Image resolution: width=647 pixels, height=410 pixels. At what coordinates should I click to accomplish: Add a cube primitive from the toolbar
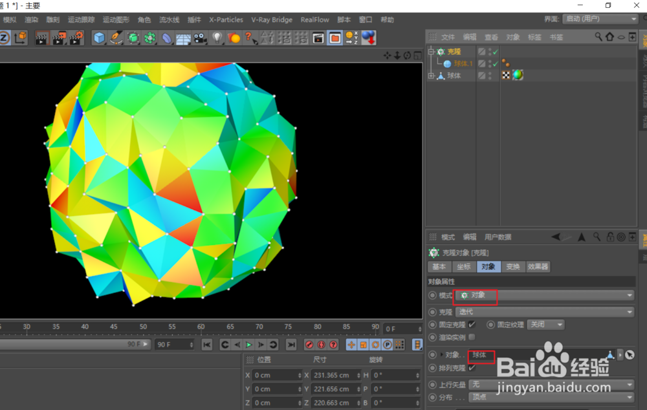(x=99, y=38)
